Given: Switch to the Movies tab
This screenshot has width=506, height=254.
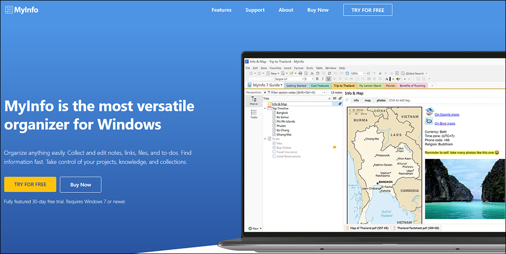Looking at the screenshot, I should tap(390, 86).
